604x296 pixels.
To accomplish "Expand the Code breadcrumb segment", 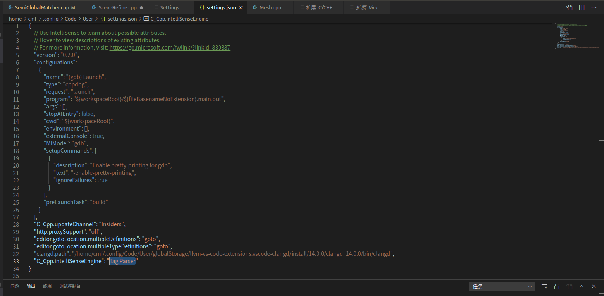I will click(71, 19).
